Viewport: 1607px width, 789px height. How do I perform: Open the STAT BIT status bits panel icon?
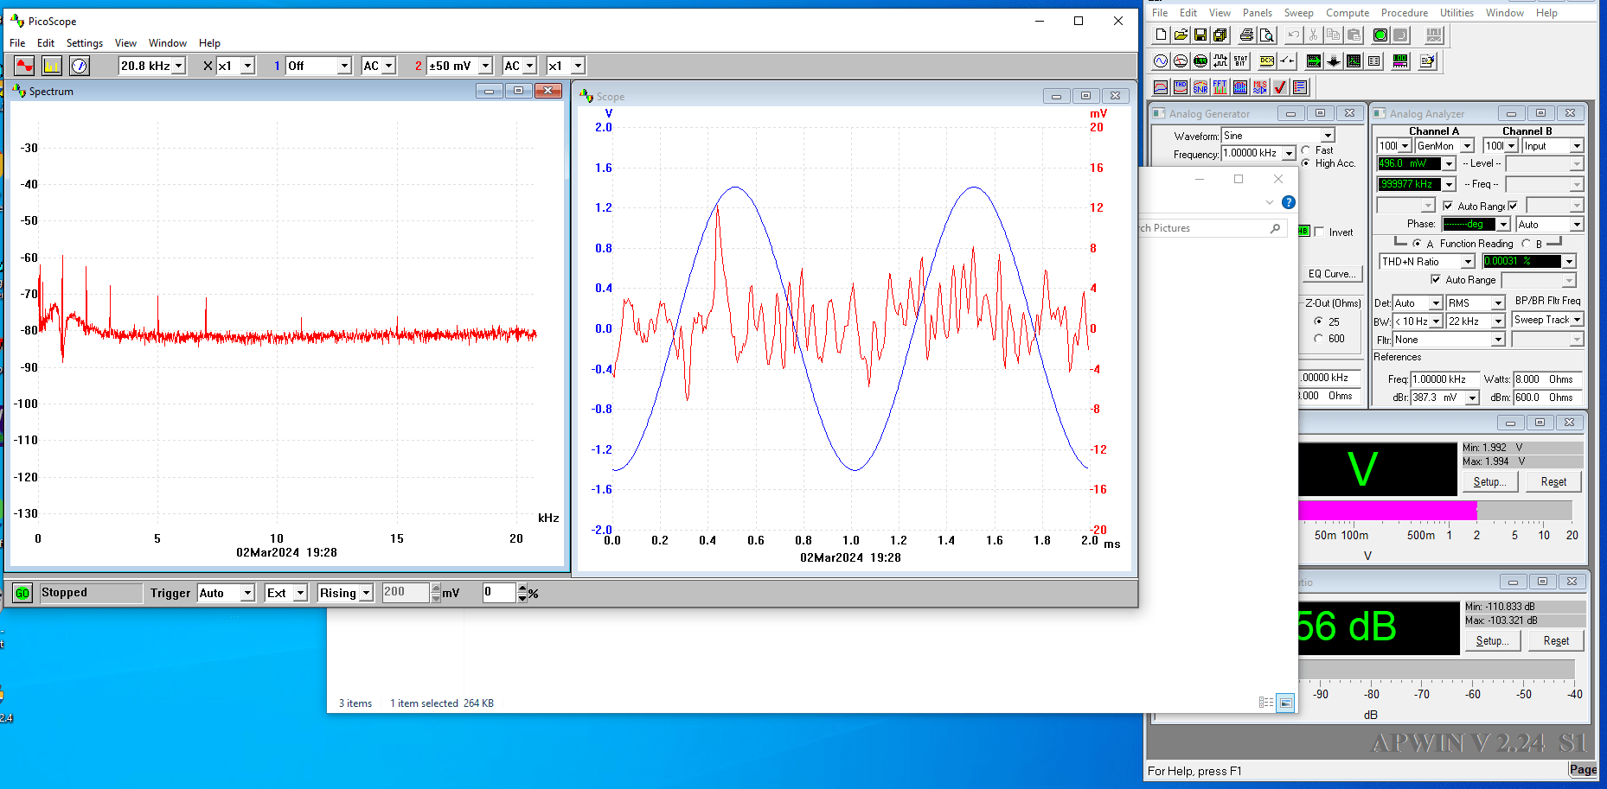[1240, 60]
